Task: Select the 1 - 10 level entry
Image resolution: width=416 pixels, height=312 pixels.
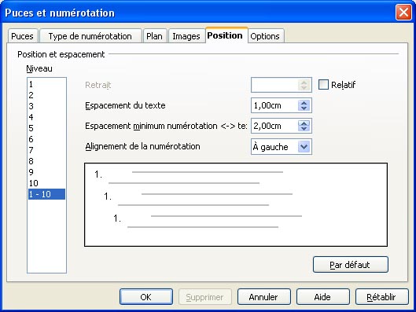Action: click(x=46, y=194)
